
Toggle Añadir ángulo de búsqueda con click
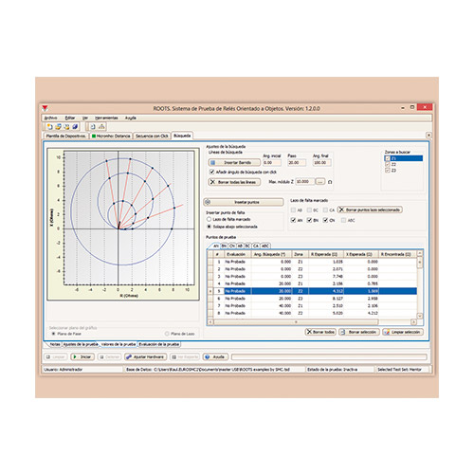click(x=212, y=172)
